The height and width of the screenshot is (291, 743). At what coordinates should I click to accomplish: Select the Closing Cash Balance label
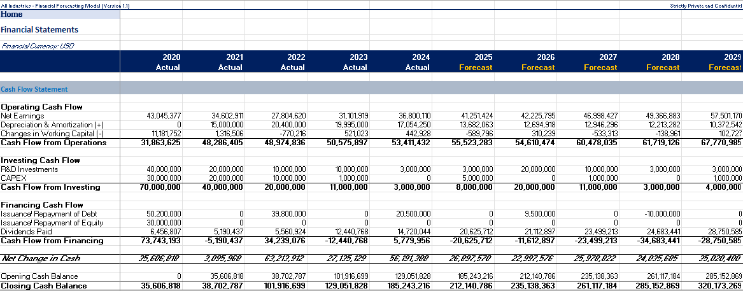click(43, 286)
